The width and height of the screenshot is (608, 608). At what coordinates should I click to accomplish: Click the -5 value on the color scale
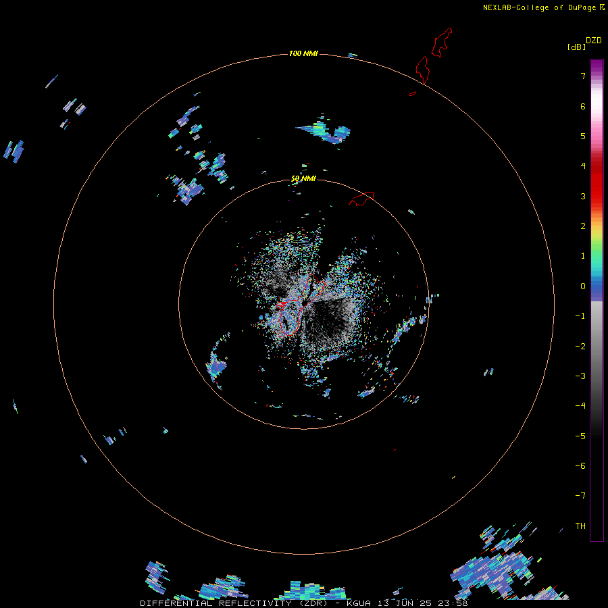pyautogui.click(x=580, y=436)
